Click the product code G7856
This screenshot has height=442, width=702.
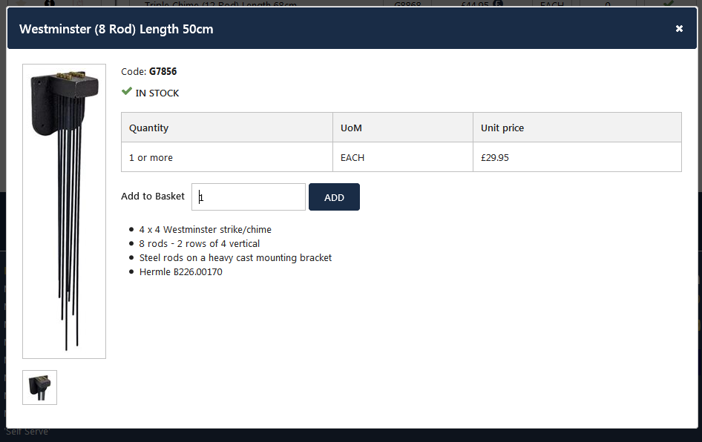(163, 72)
